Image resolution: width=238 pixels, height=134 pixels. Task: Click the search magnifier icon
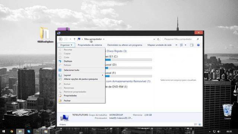pos(197,39)
